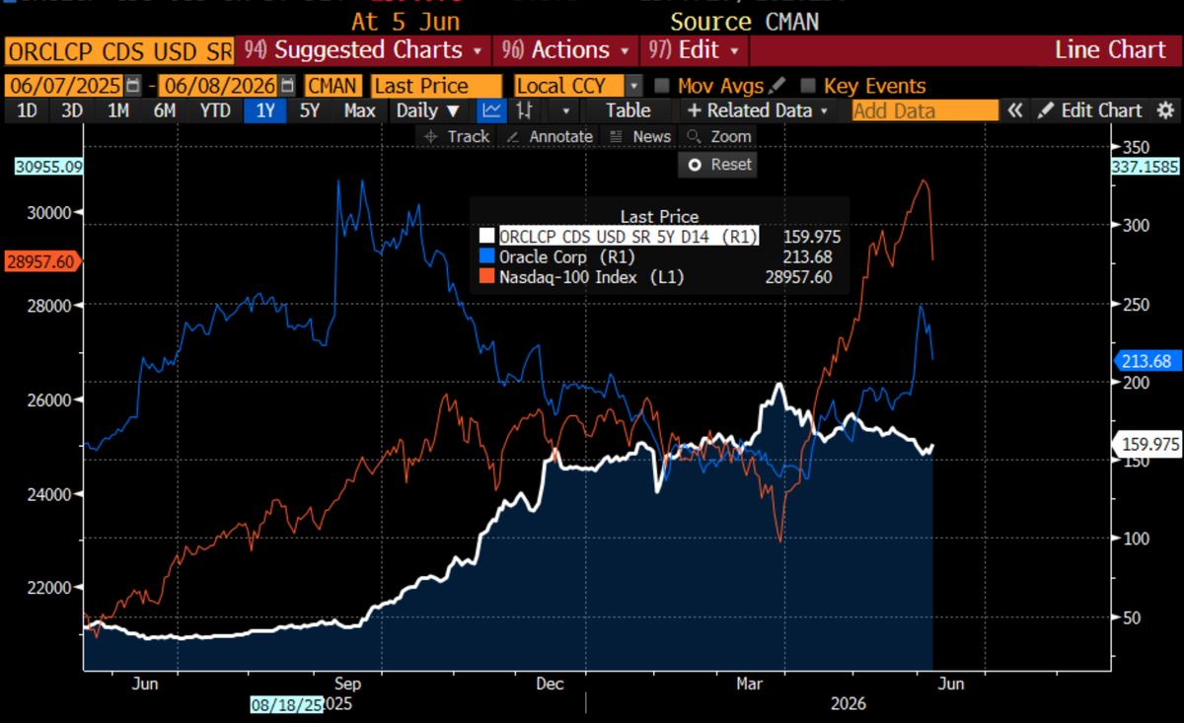Image resolution: width=1184 pixels, height=723 pixels.
Task: Open Suggested Charts dropdown
Action: coord(362,49)
